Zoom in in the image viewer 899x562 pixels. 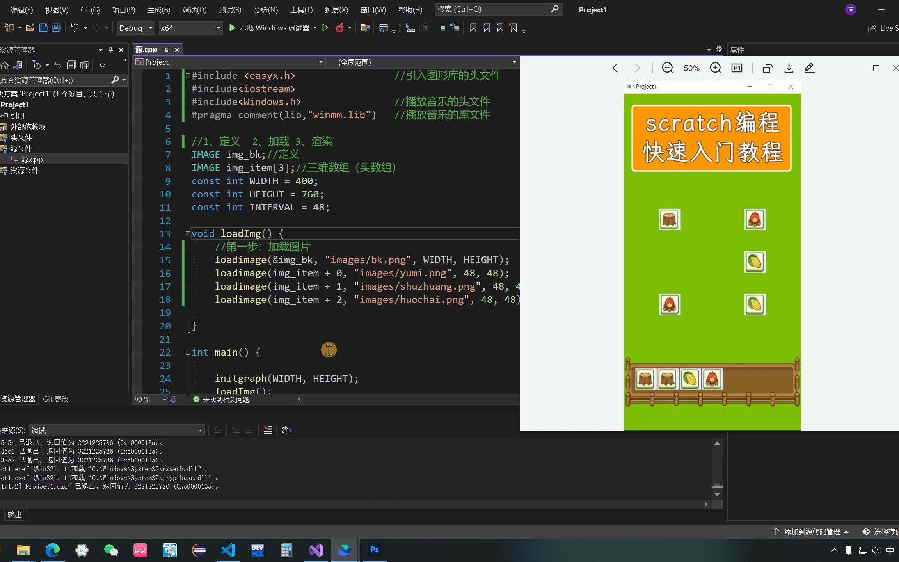point(716,68)
